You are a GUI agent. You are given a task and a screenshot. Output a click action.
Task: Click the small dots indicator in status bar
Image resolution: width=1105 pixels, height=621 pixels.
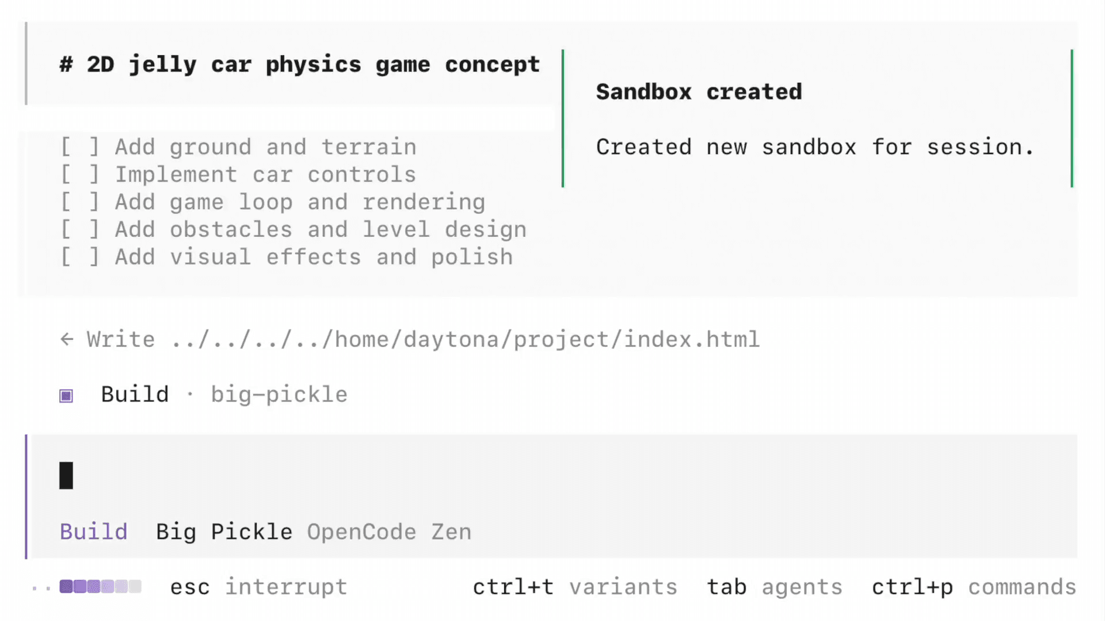41,587
